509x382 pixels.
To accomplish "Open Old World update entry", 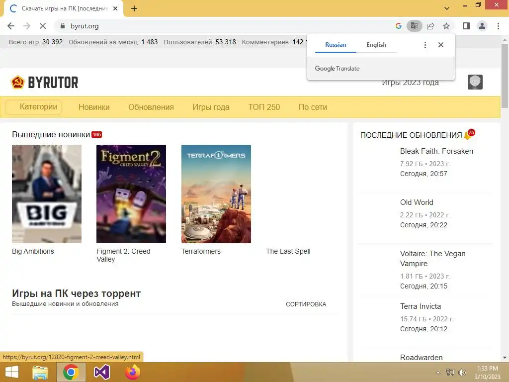I will click(x=417, y=202).
